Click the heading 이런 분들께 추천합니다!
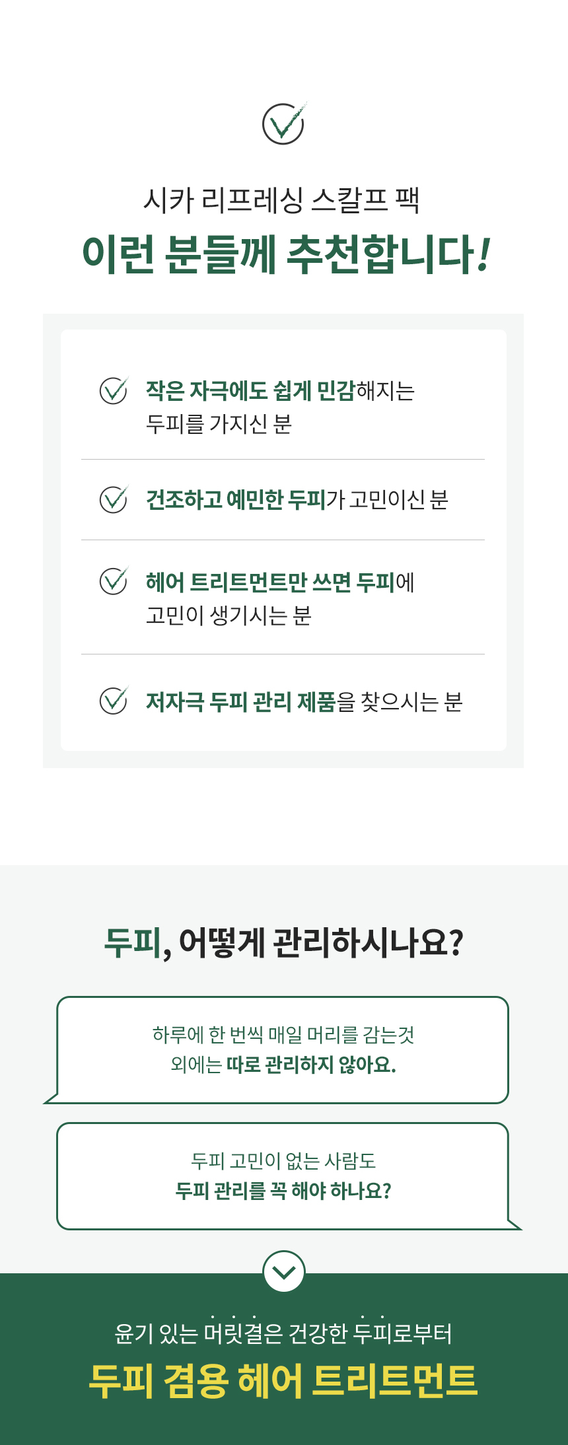The height and width of the screenshot is (1445, 568). [285, 254]
